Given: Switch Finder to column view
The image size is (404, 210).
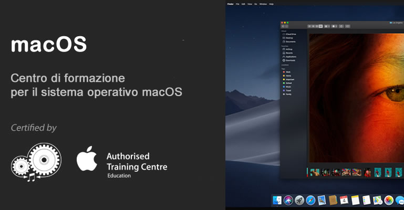Looking at the screenshot, I should [x=317, y=26].
